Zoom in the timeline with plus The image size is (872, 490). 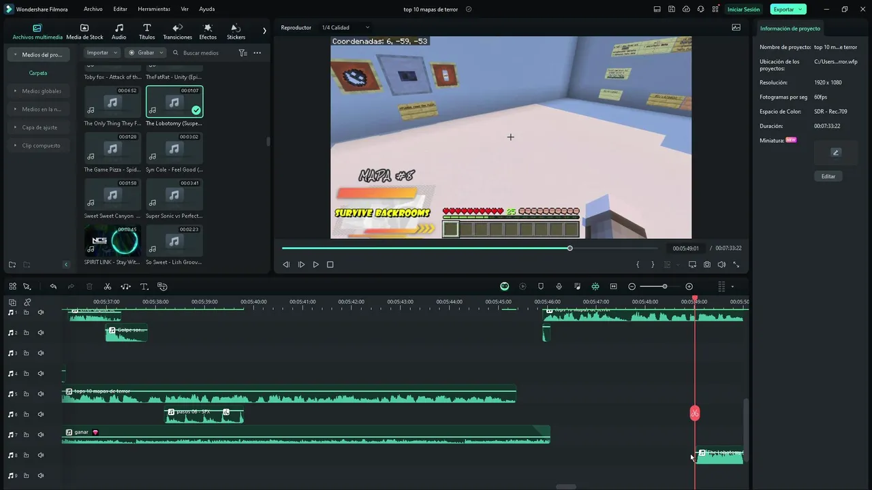tap(689, 287)
